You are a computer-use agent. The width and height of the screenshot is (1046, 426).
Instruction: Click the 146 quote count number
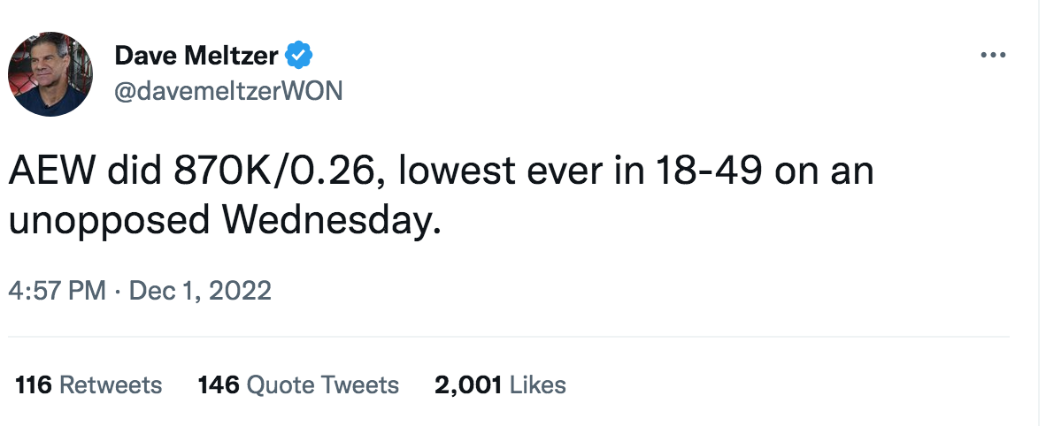click(x=219, y=385)
